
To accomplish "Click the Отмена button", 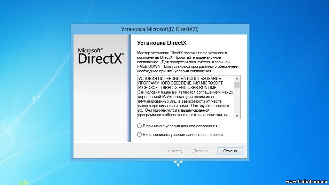I will point(230,151).
